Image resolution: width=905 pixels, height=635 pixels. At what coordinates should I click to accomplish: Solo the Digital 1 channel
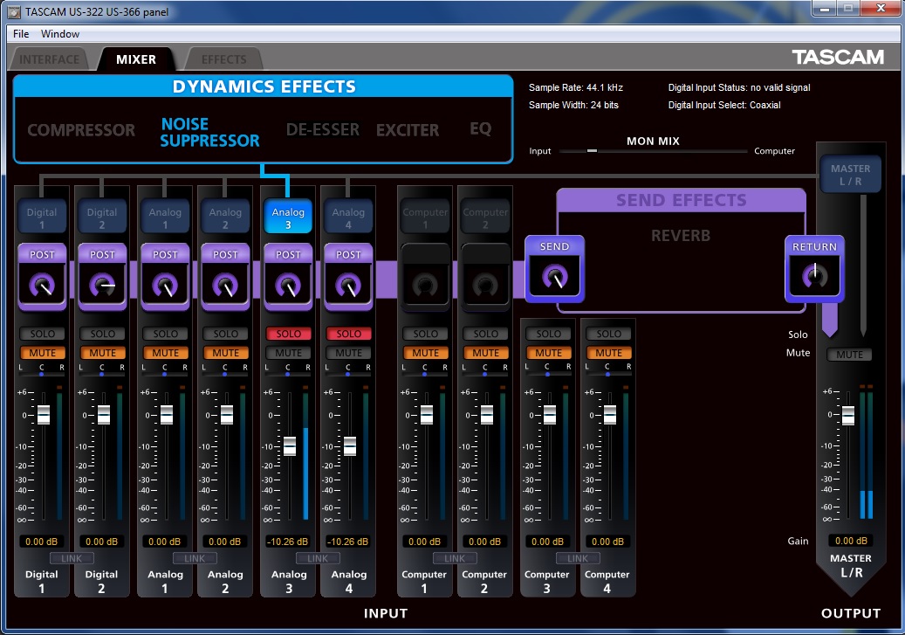point(43,334)
